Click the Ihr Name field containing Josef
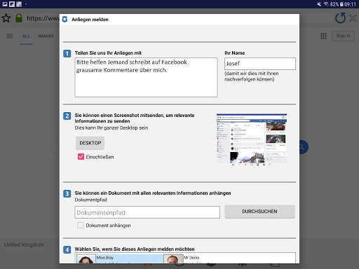Viewport: 359px width, 269px height. tap(260, 64)
